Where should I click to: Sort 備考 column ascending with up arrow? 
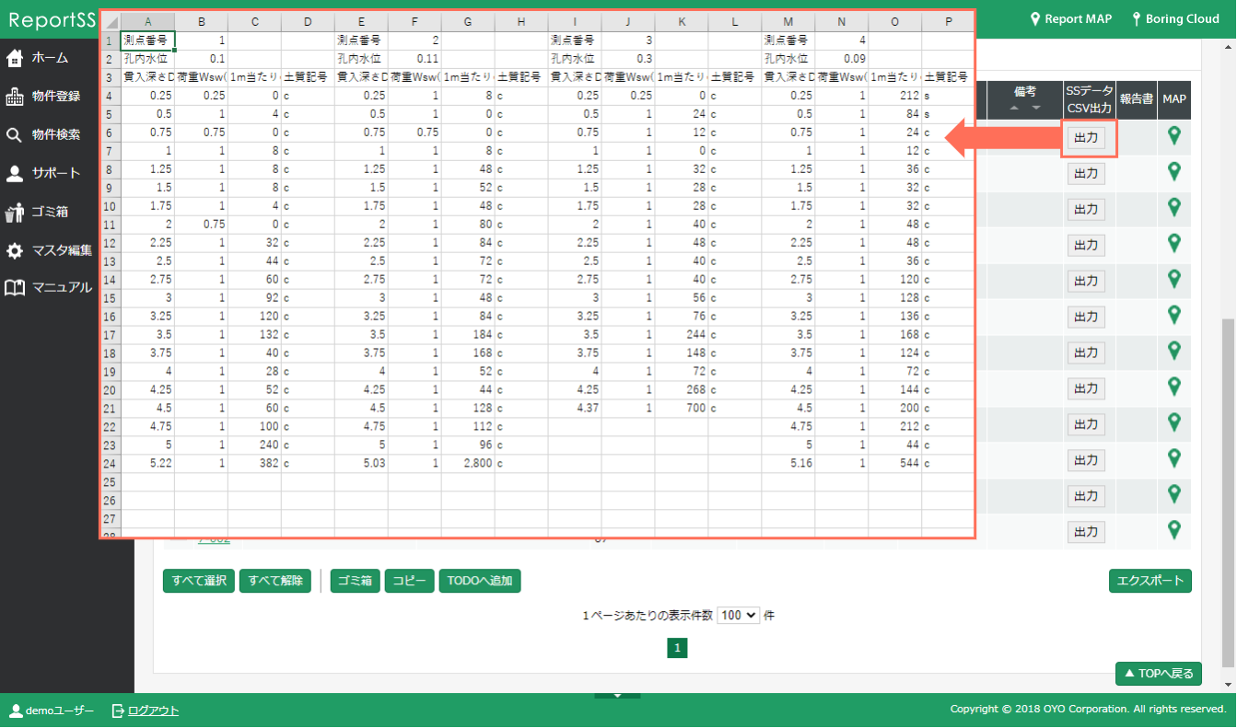(1015, 108)
